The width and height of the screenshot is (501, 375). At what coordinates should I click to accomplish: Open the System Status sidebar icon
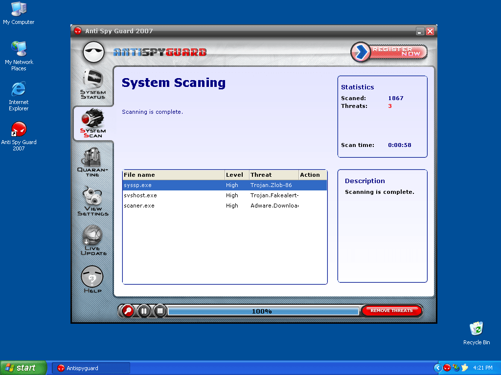tap(92, 84)
